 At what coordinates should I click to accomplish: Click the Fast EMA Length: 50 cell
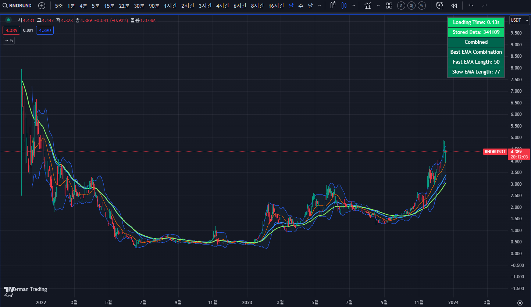pos(476,62)
